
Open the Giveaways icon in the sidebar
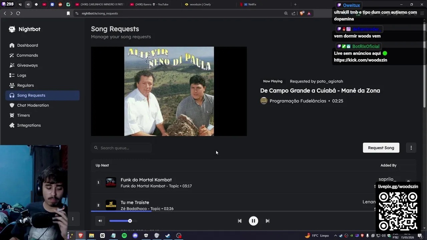coord(12,65)
